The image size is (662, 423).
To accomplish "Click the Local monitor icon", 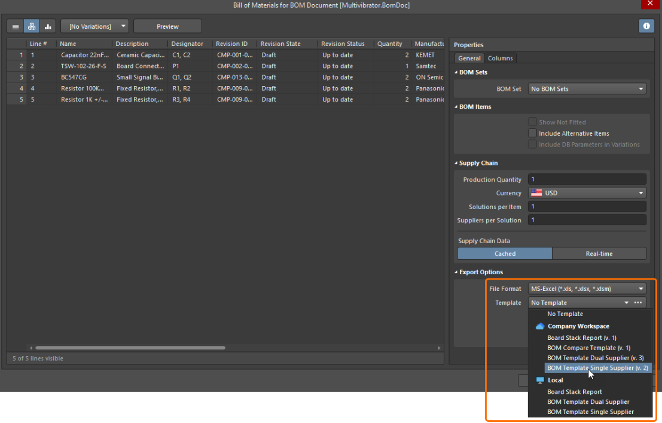I will click(539, 380).
